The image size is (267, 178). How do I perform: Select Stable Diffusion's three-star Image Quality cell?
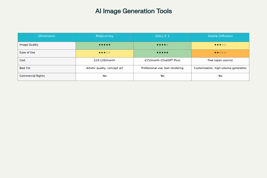[220, 45]
